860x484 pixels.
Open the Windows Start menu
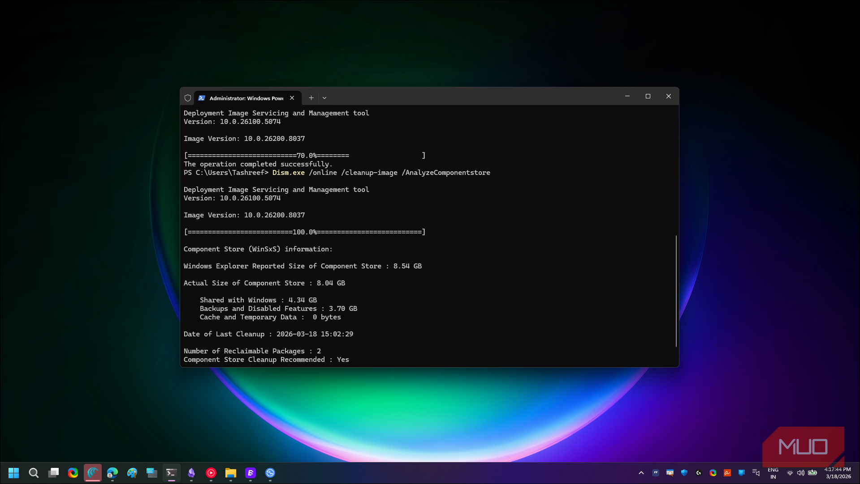click(14, 473)
